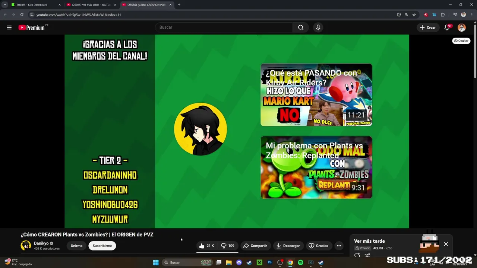This screenshot has height=268, width=477.
Task: Open the Windows Start menu
Action: (x=156, y=262)
